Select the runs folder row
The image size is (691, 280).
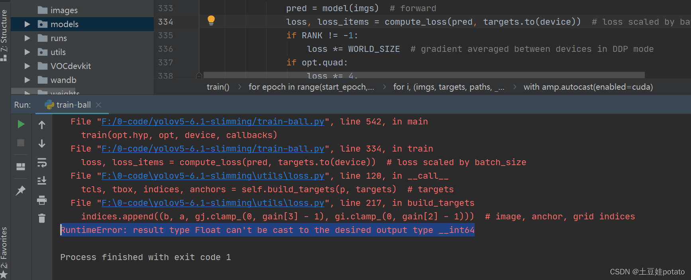pos(82,38)
